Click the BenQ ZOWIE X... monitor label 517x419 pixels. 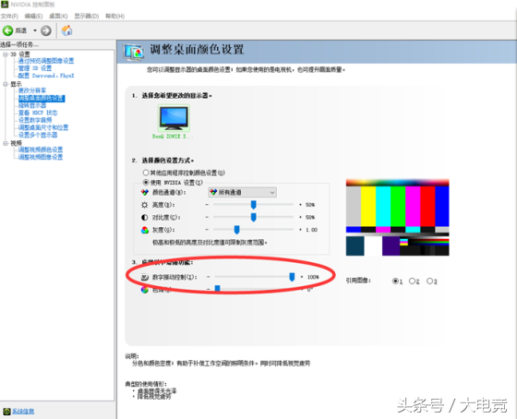173,137
